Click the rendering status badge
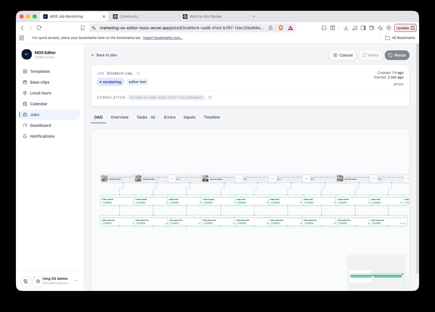Image resolution: width=435 pixels, height=312 pixels. tap(110, 82)
